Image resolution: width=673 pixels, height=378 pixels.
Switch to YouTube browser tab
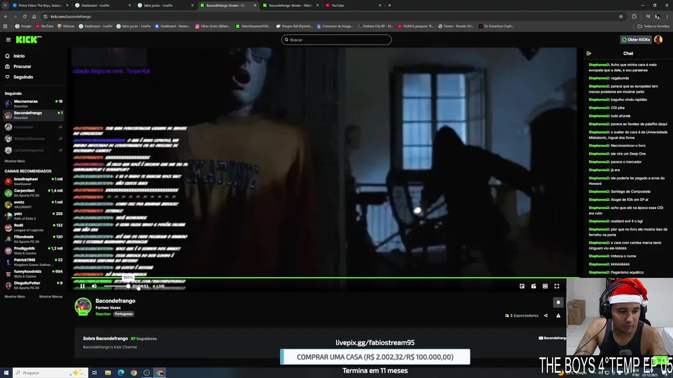[353, 5]
